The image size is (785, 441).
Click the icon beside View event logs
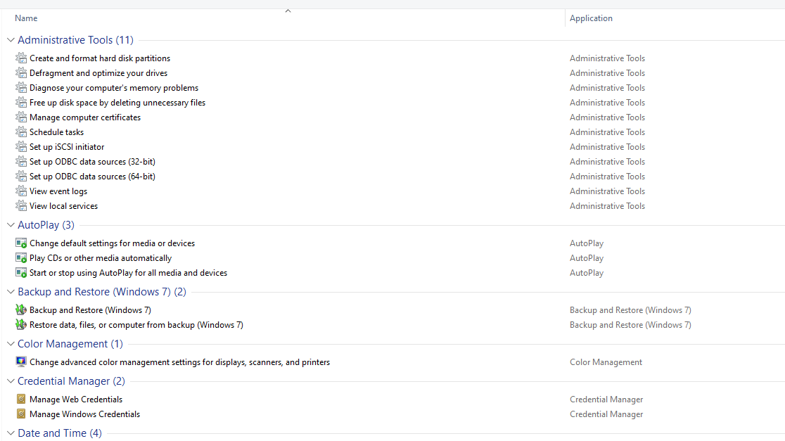21,191
